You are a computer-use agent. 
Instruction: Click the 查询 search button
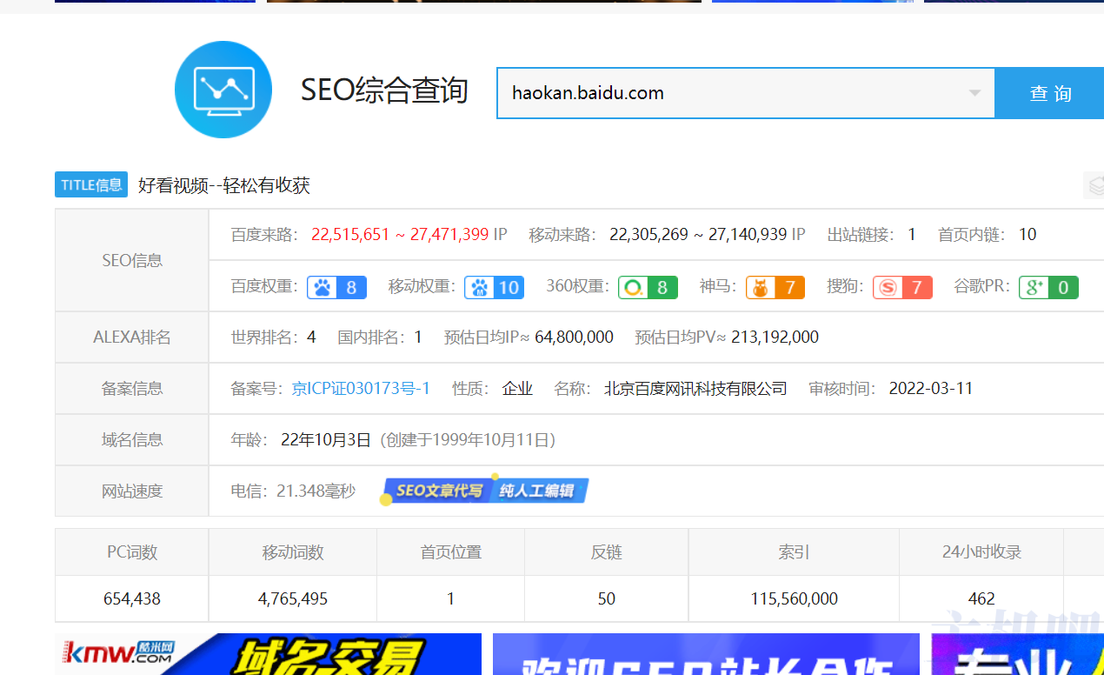(x=1049, y=93)
